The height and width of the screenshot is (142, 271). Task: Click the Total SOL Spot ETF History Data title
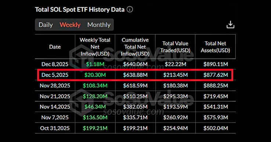[80, 10]
